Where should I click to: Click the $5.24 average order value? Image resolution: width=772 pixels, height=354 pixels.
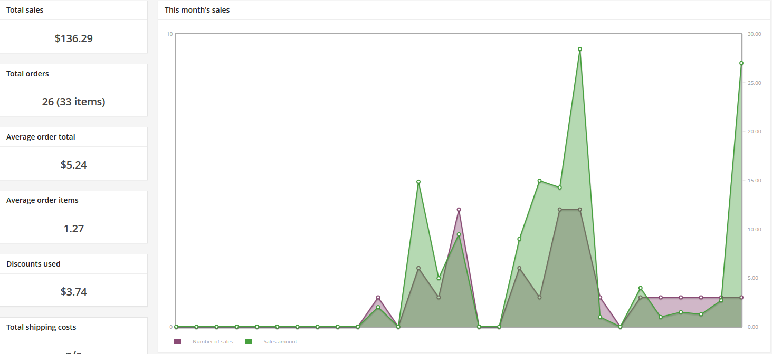pyautogui.click(x=74, y=165)
